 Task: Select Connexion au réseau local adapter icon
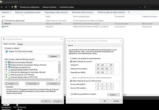pos(3,21)
